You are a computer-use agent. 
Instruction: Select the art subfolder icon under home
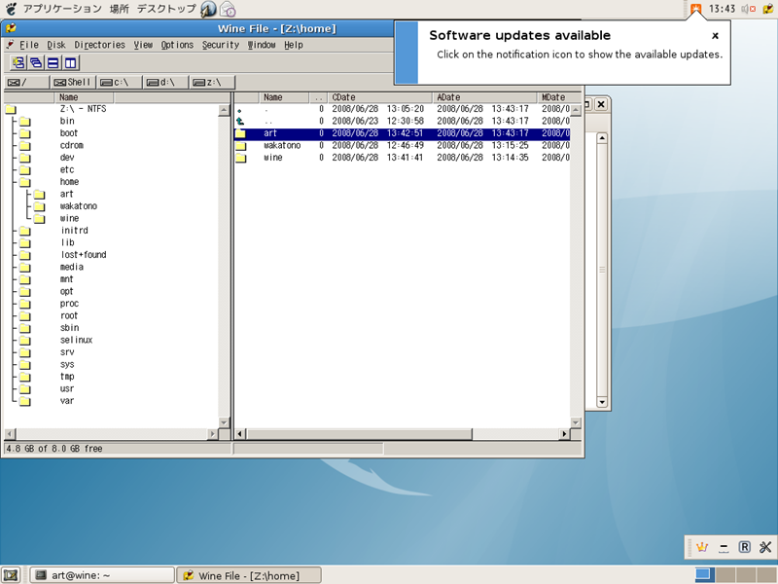[39, 194]
